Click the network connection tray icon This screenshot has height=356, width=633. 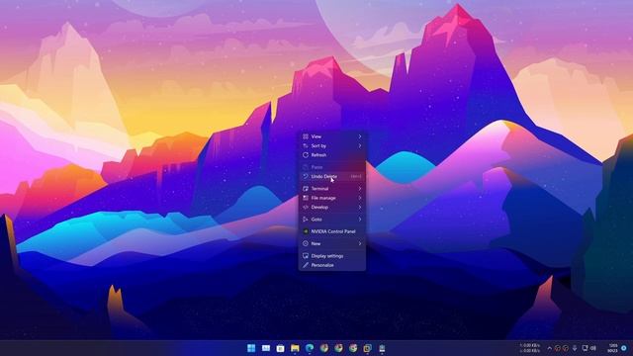pos(585,348)
